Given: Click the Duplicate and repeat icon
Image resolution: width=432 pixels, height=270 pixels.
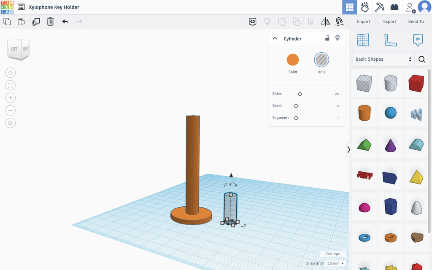Looking at the screenshot, I should pos(36,22).
